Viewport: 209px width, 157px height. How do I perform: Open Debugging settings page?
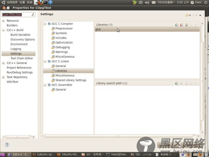[63, 47]
